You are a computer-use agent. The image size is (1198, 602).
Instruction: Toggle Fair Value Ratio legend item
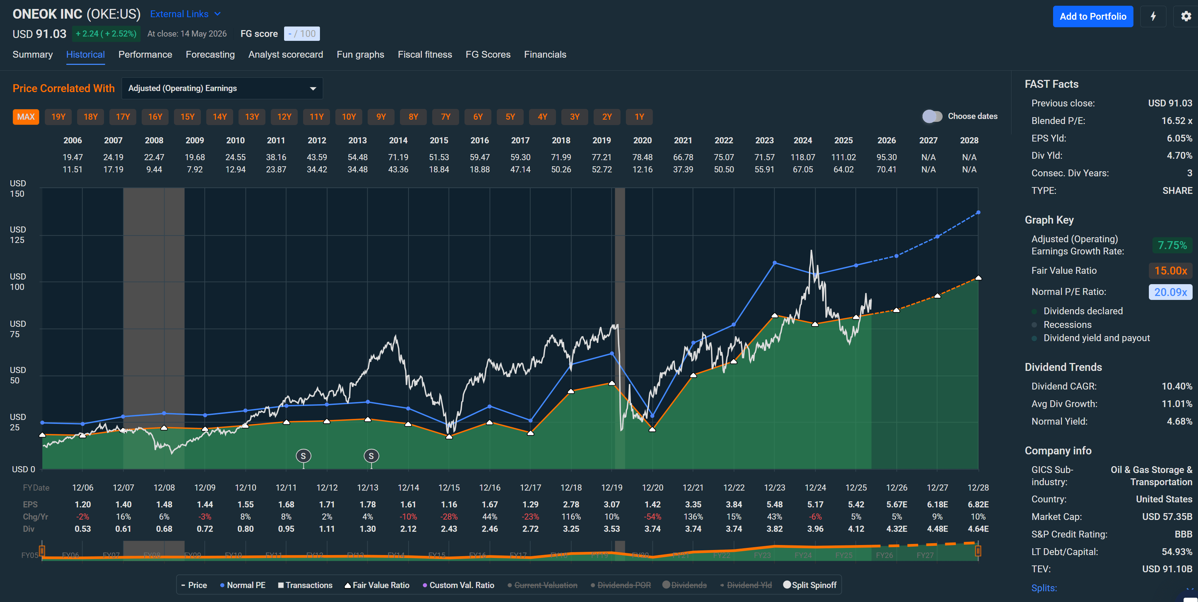point(377,585)
